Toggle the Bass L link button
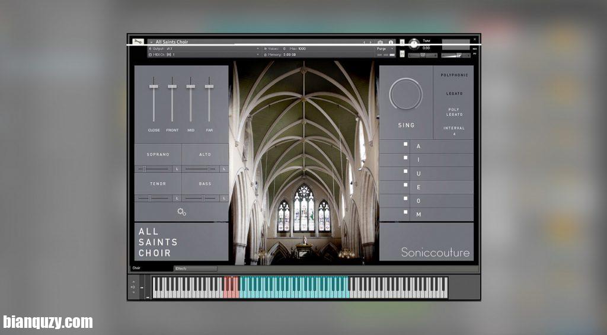607x335 pixels. [x=223, y=198]
